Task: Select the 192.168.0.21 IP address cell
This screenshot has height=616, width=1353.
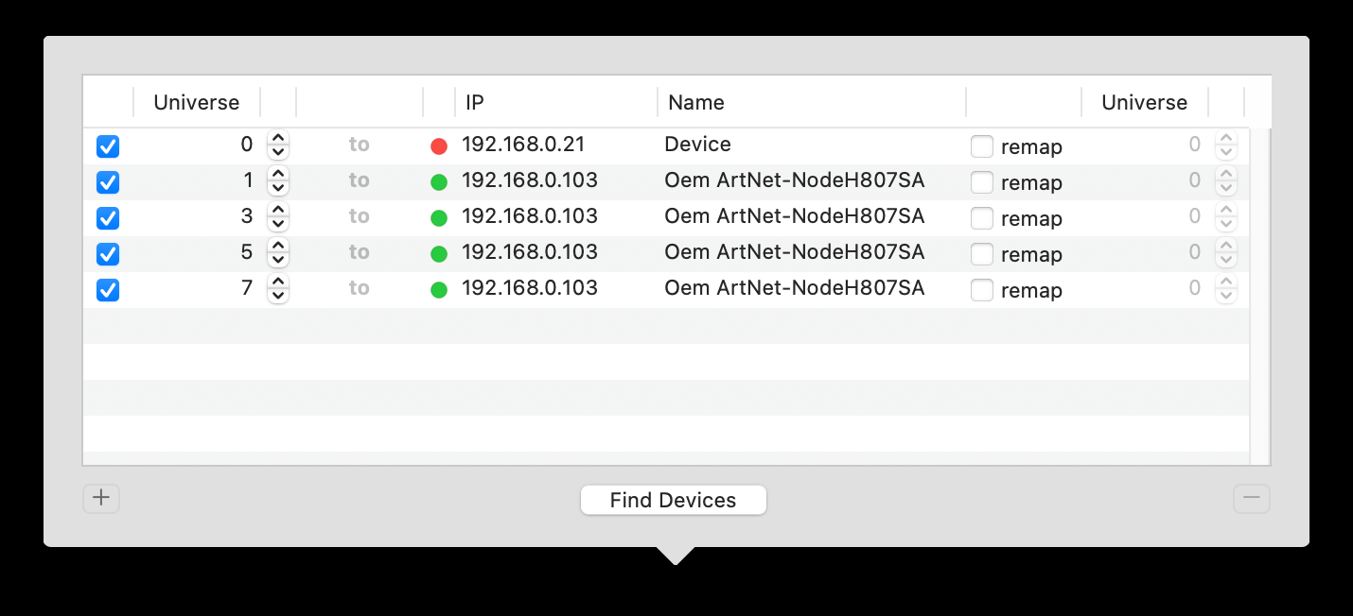Action: pos(523,145)
